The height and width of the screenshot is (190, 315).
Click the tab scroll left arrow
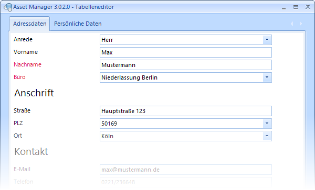point(292,24)
